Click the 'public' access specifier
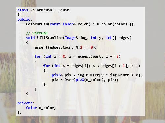The image size is (165, 123). tap(24, 19)
